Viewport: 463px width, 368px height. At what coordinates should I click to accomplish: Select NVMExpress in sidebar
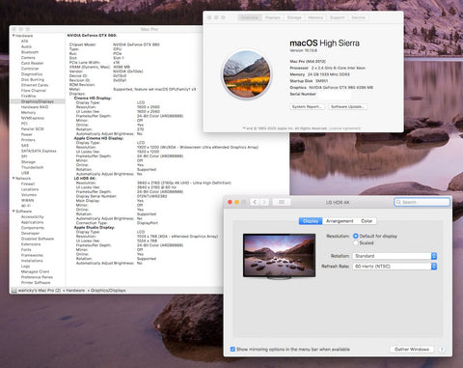click(x=33, y=118)
